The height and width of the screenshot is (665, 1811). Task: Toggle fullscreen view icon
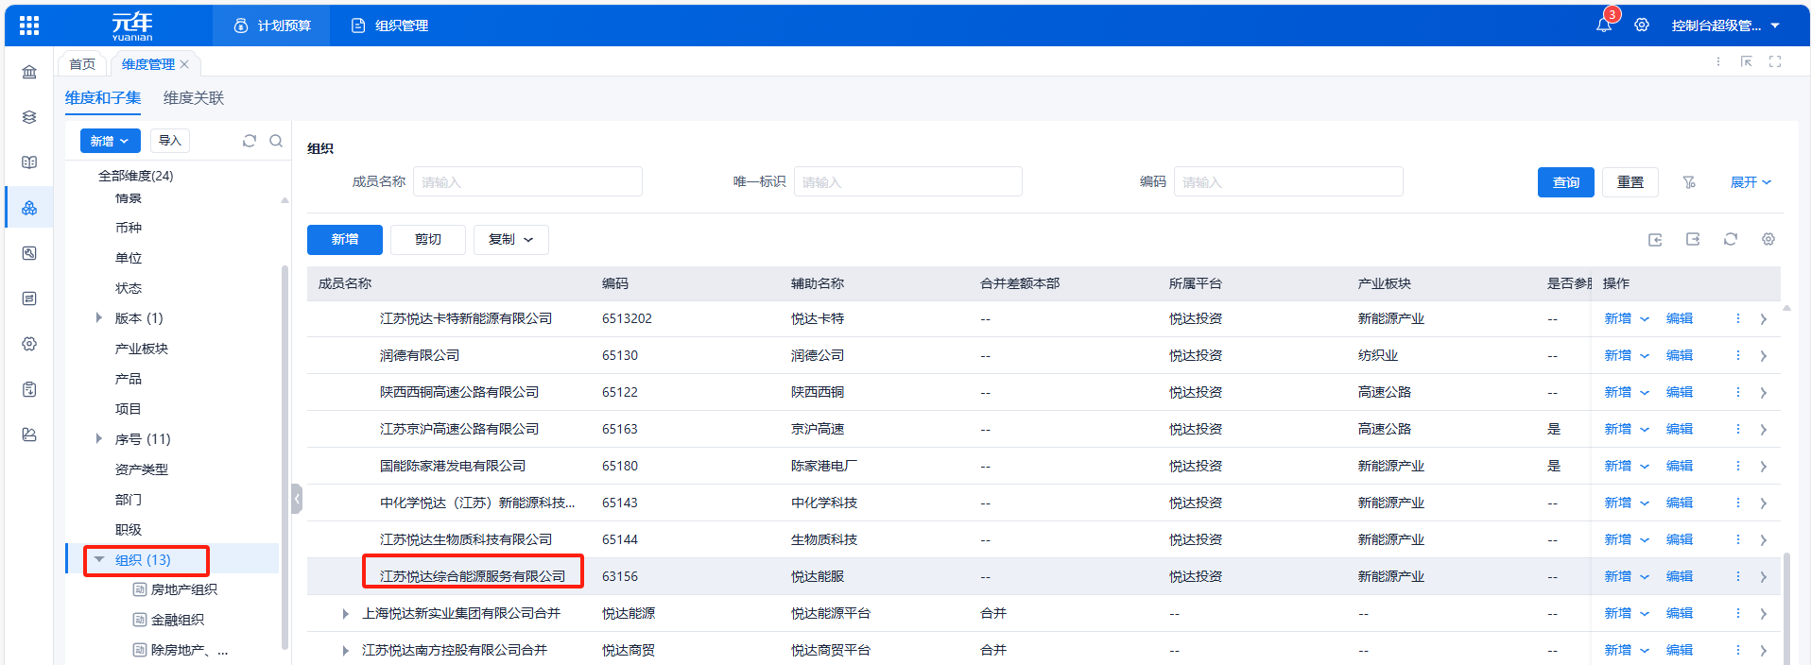pos(1775,62)
